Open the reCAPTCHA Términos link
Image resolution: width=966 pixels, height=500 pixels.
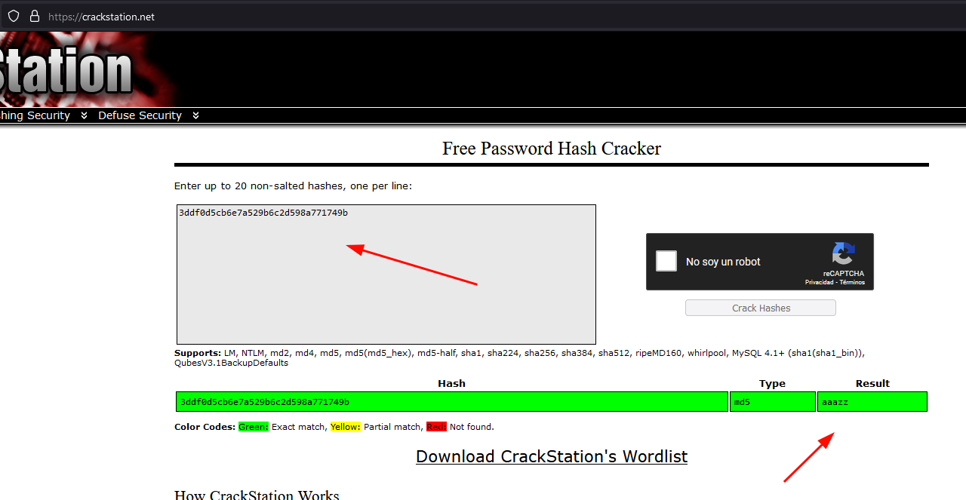(852, 282)
